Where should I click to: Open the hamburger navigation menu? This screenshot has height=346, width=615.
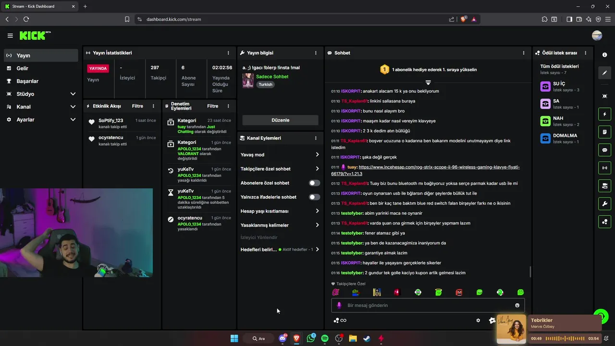point(10,36)
